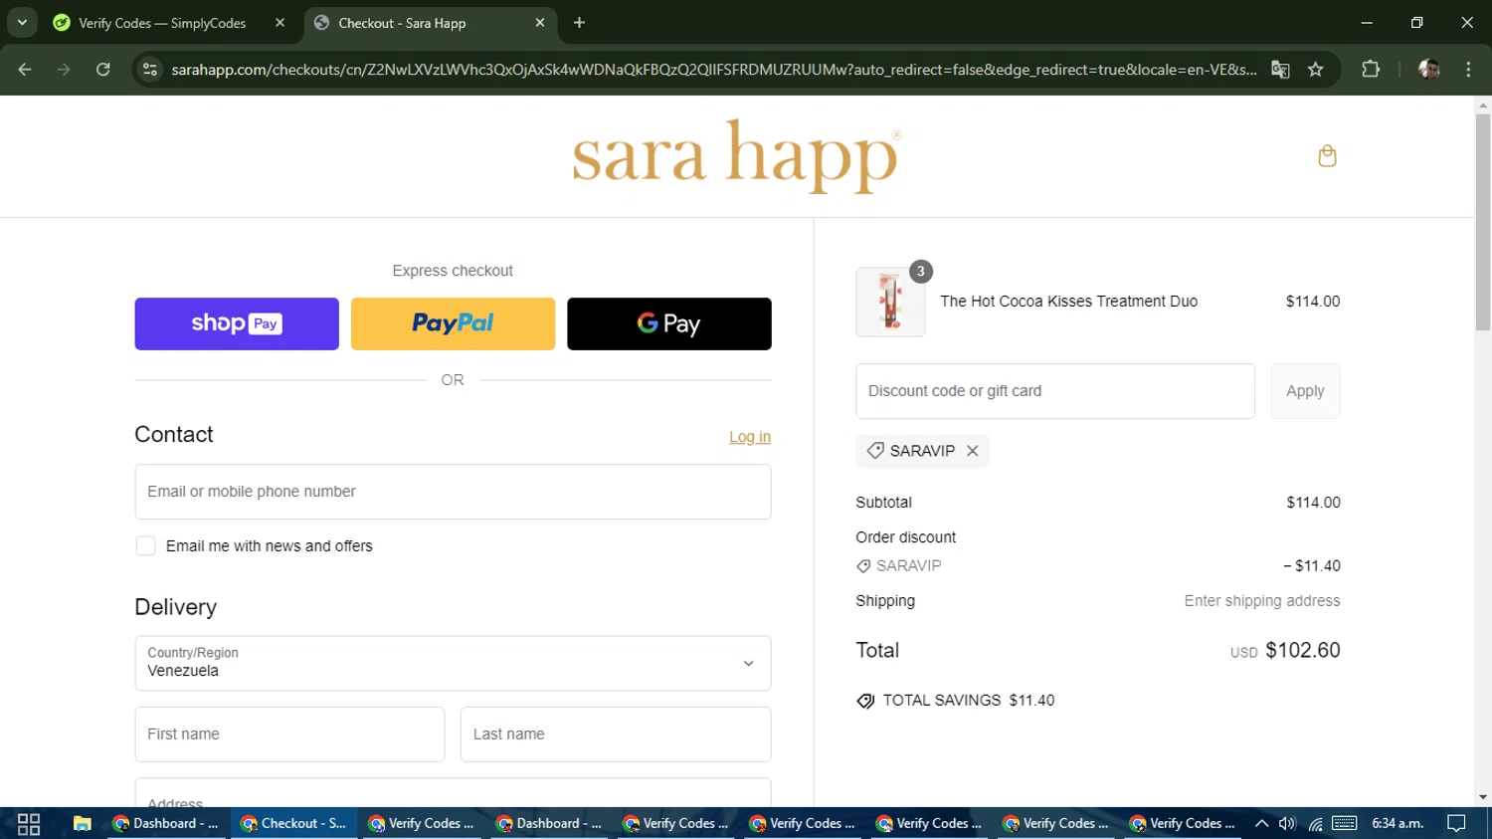Click the scrollbar down arrow

point(1483,797)
